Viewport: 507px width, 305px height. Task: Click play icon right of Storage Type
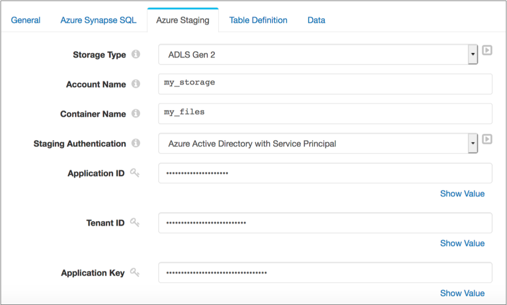487,50
